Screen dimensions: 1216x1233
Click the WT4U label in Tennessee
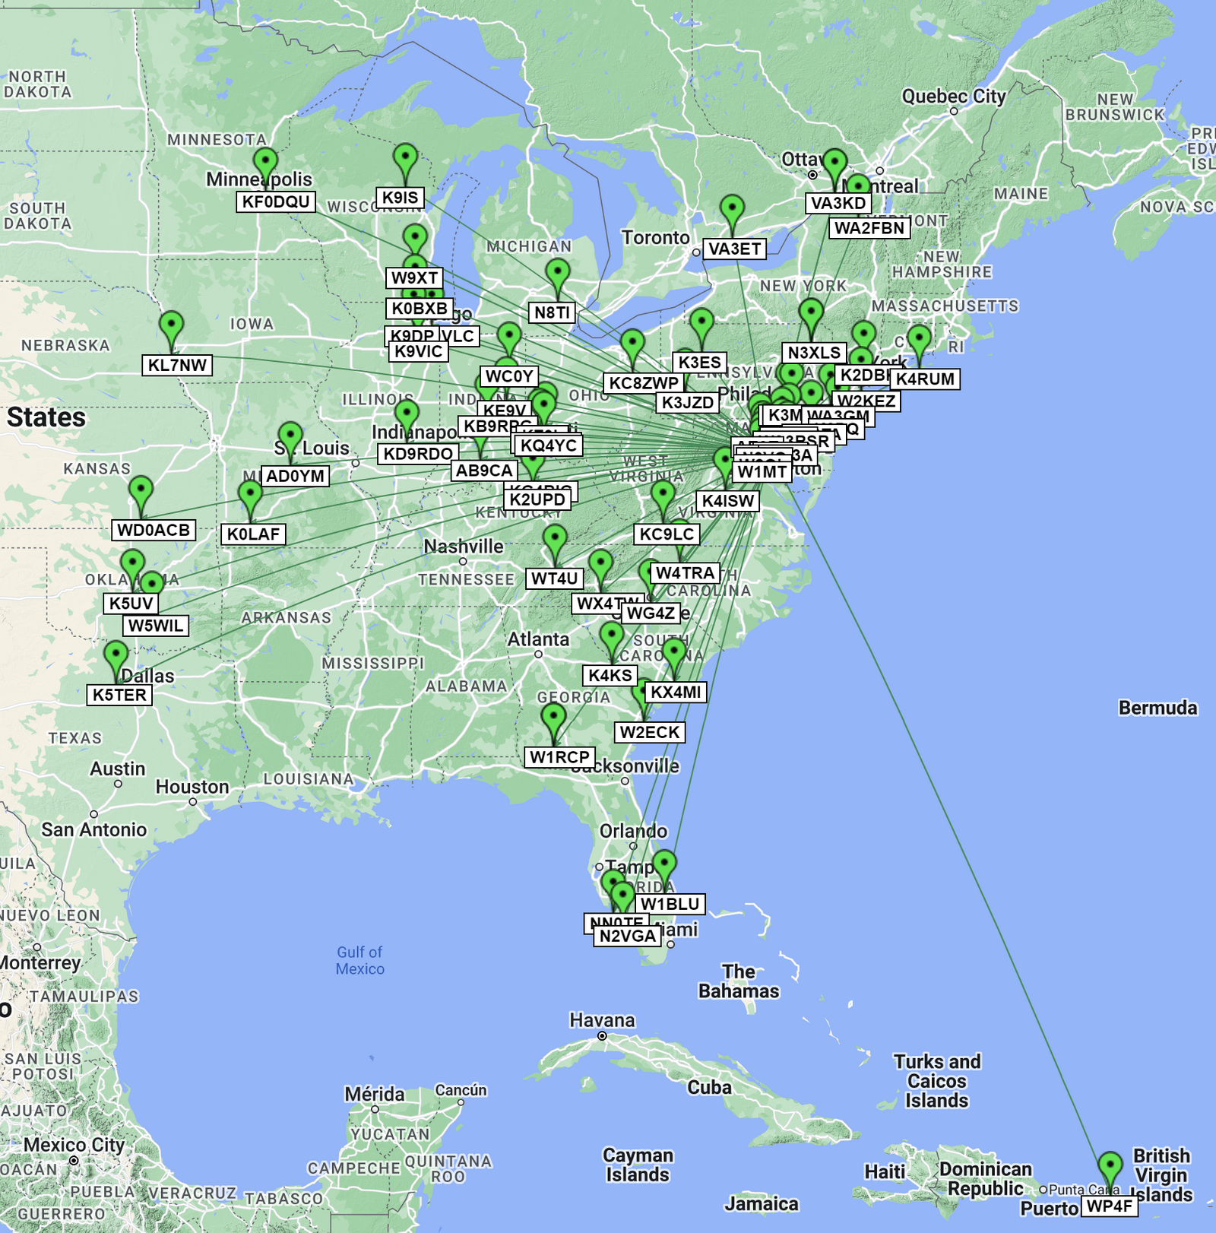tap(555, 578)
